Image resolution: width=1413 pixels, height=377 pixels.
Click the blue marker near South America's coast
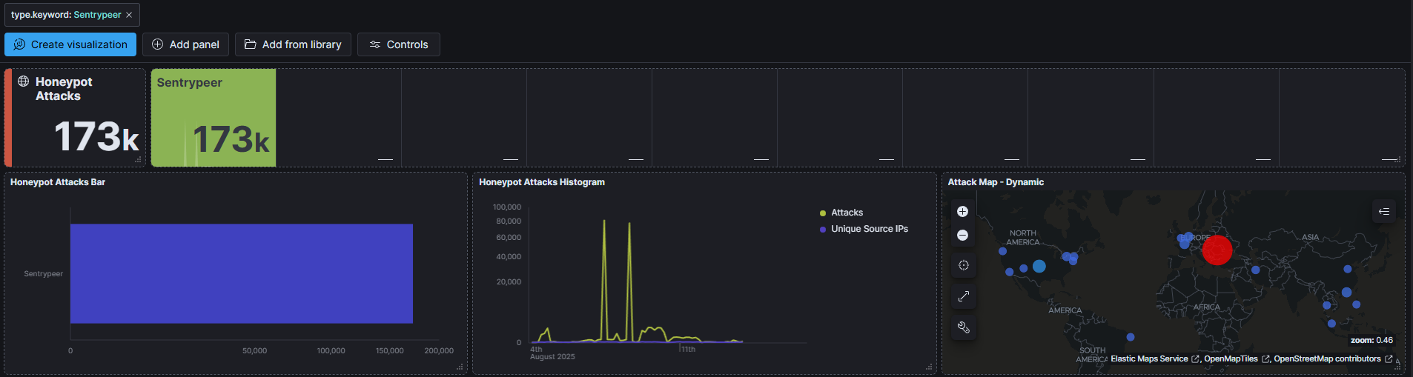[x=1131, y=337]
